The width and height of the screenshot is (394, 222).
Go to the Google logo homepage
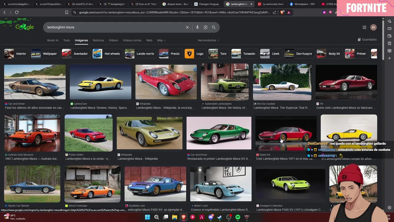coord(25,27)
